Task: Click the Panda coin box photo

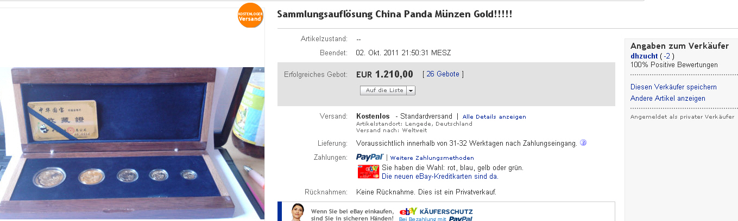Action: pyautogui.click(x=132, y=144)
